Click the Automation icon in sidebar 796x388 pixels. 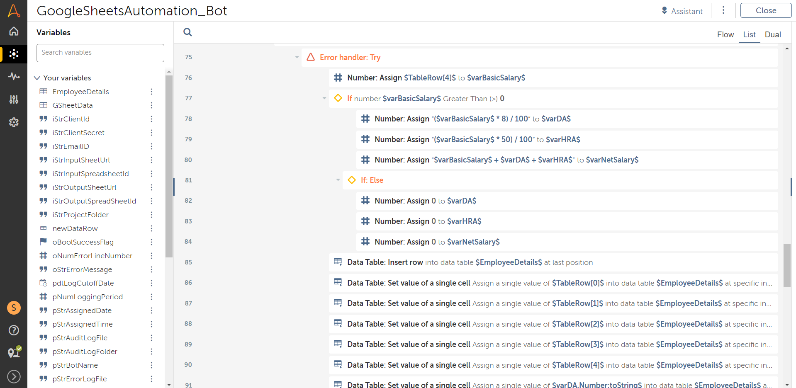pyautogui.click(x=14, y=54)
